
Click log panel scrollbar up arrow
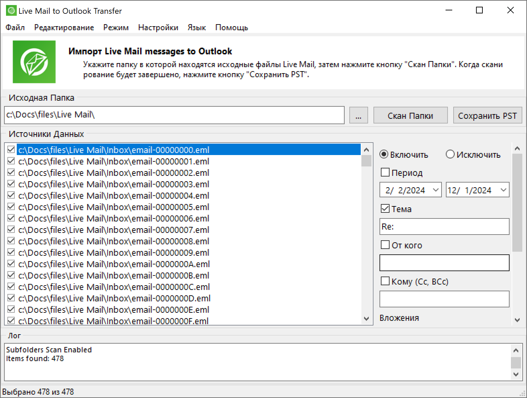tap(516, 351)
